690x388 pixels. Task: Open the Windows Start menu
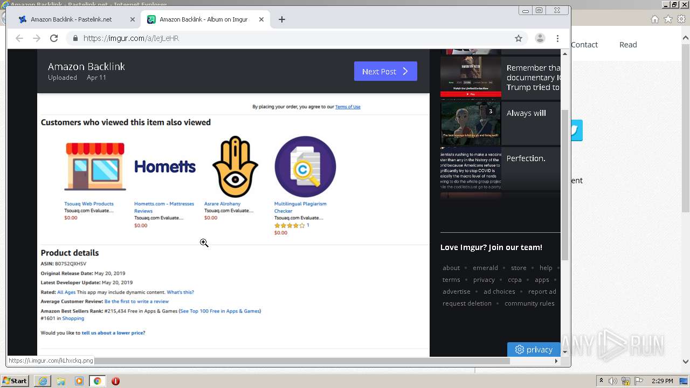coord(15,381)
